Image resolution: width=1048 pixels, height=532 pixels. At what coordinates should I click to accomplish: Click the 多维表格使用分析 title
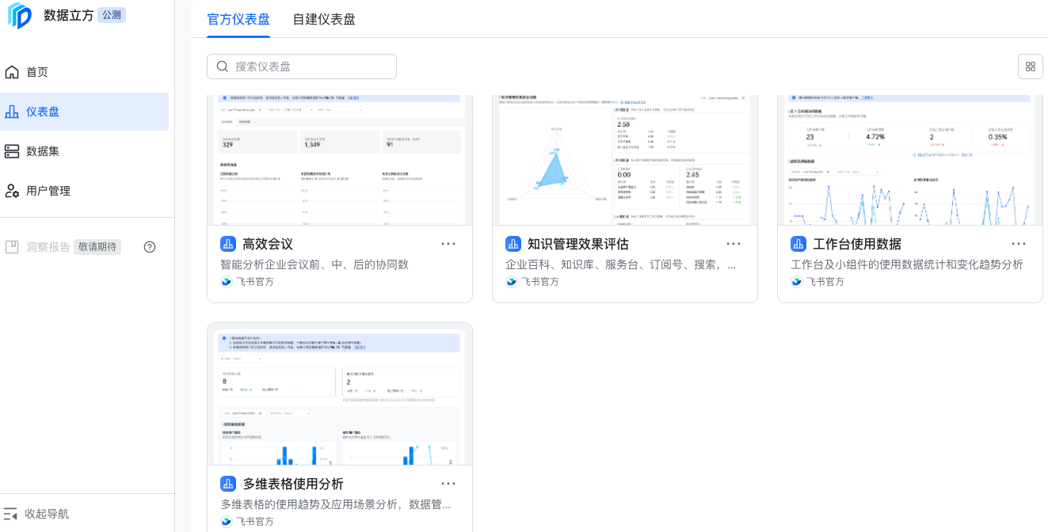point(293,484)
